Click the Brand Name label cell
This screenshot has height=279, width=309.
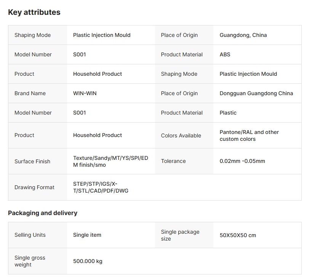30,93
